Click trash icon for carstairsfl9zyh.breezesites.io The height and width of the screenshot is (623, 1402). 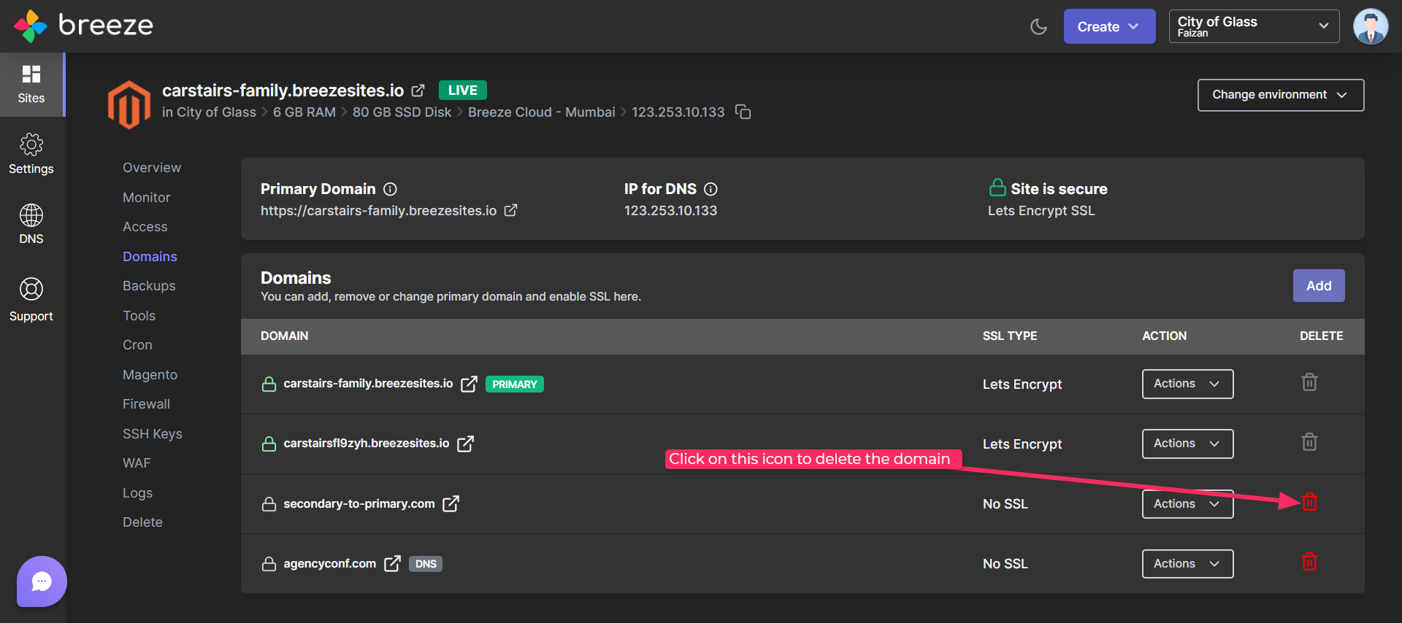point(1309,442)
